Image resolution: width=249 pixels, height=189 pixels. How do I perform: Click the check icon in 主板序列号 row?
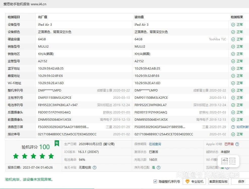click(x=233, y=98)
